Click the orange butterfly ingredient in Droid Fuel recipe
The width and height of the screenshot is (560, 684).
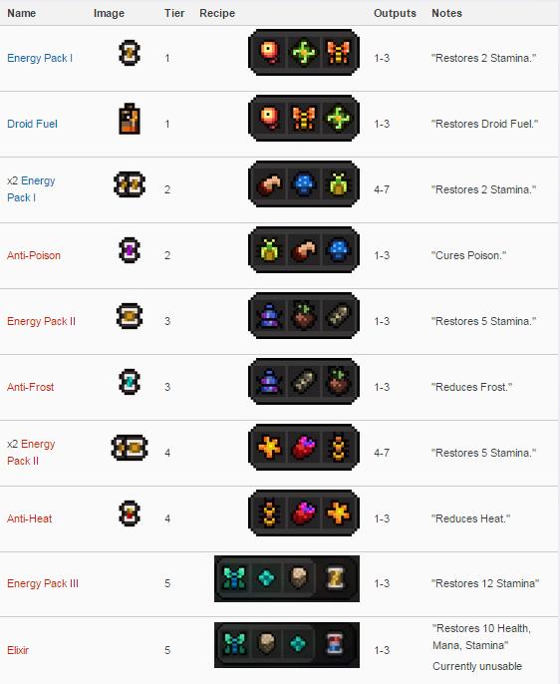click(x=303, y=119)
